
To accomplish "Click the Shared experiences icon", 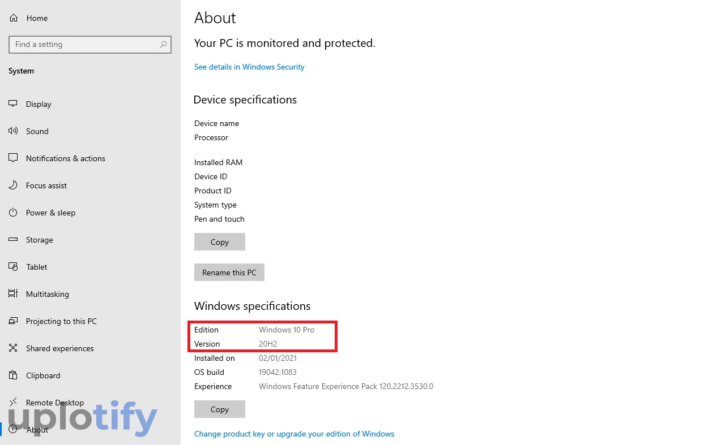I will tap(13, 348).
